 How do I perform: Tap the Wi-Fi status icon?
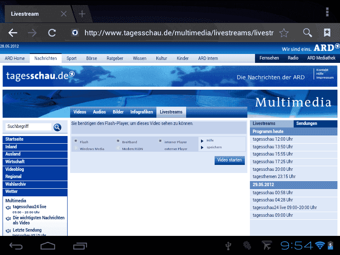(320, 245)
